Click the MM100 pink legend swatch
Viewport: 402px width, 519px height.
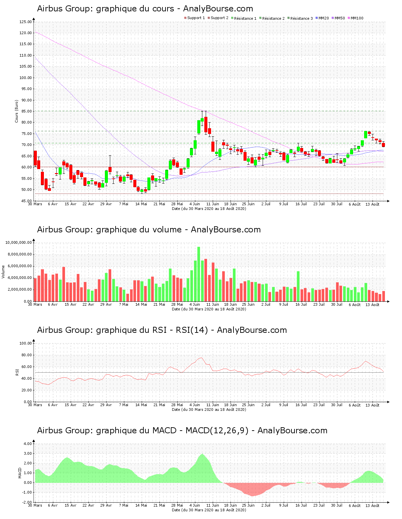click(x=349, y=18)
